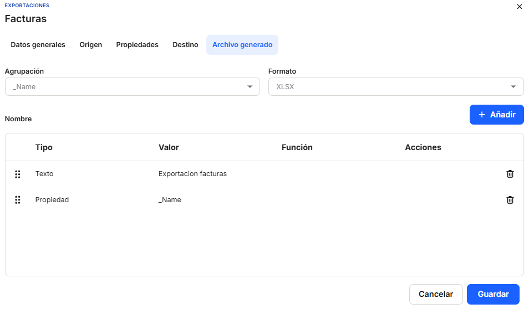Click the _Name value in the Propiedad row
529x309 pixels.
click(170, 200)
